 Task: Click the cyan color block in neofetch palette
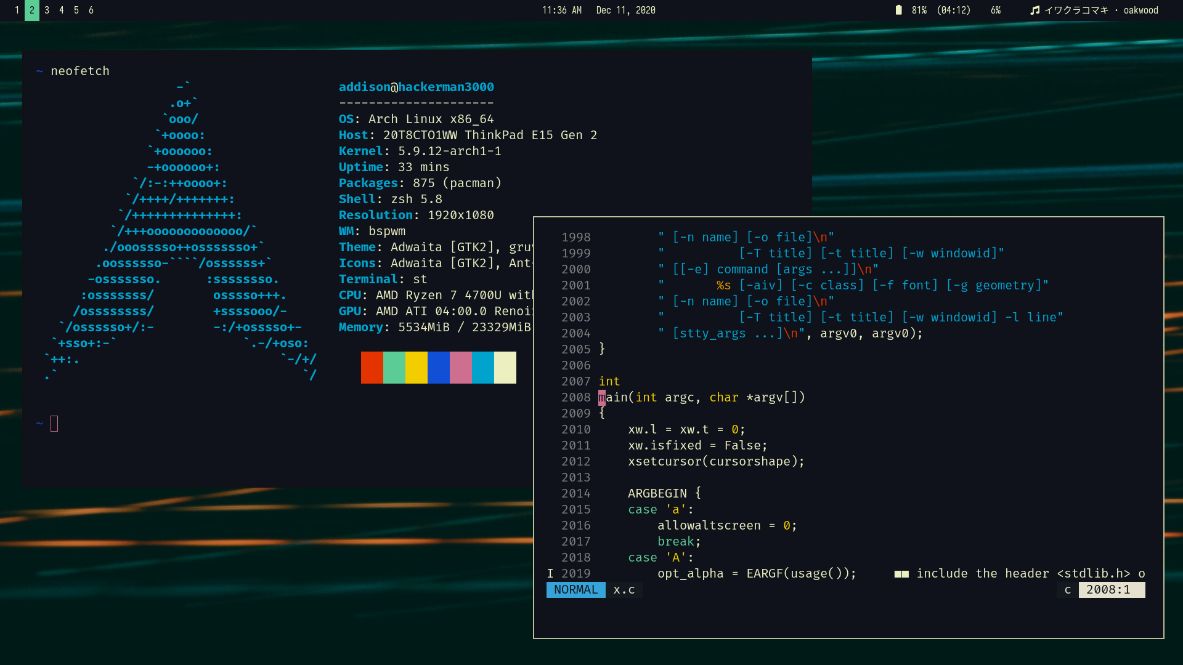(x=482, y=368)
